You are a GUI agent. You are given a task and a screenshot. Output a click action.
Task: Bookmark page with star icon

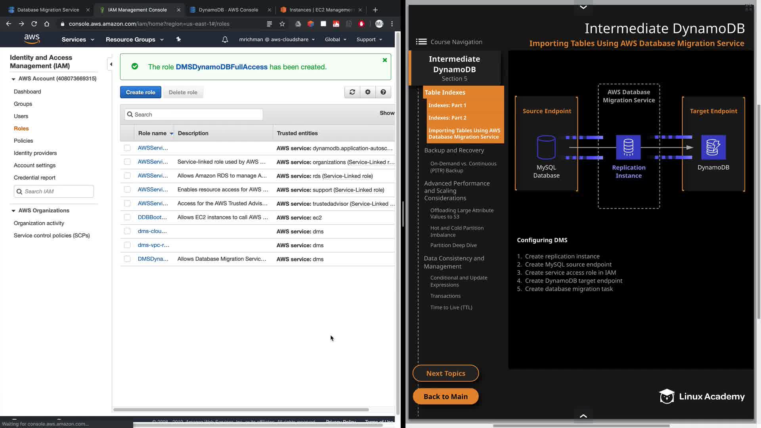pyautogui.click(x=282, y=24)
